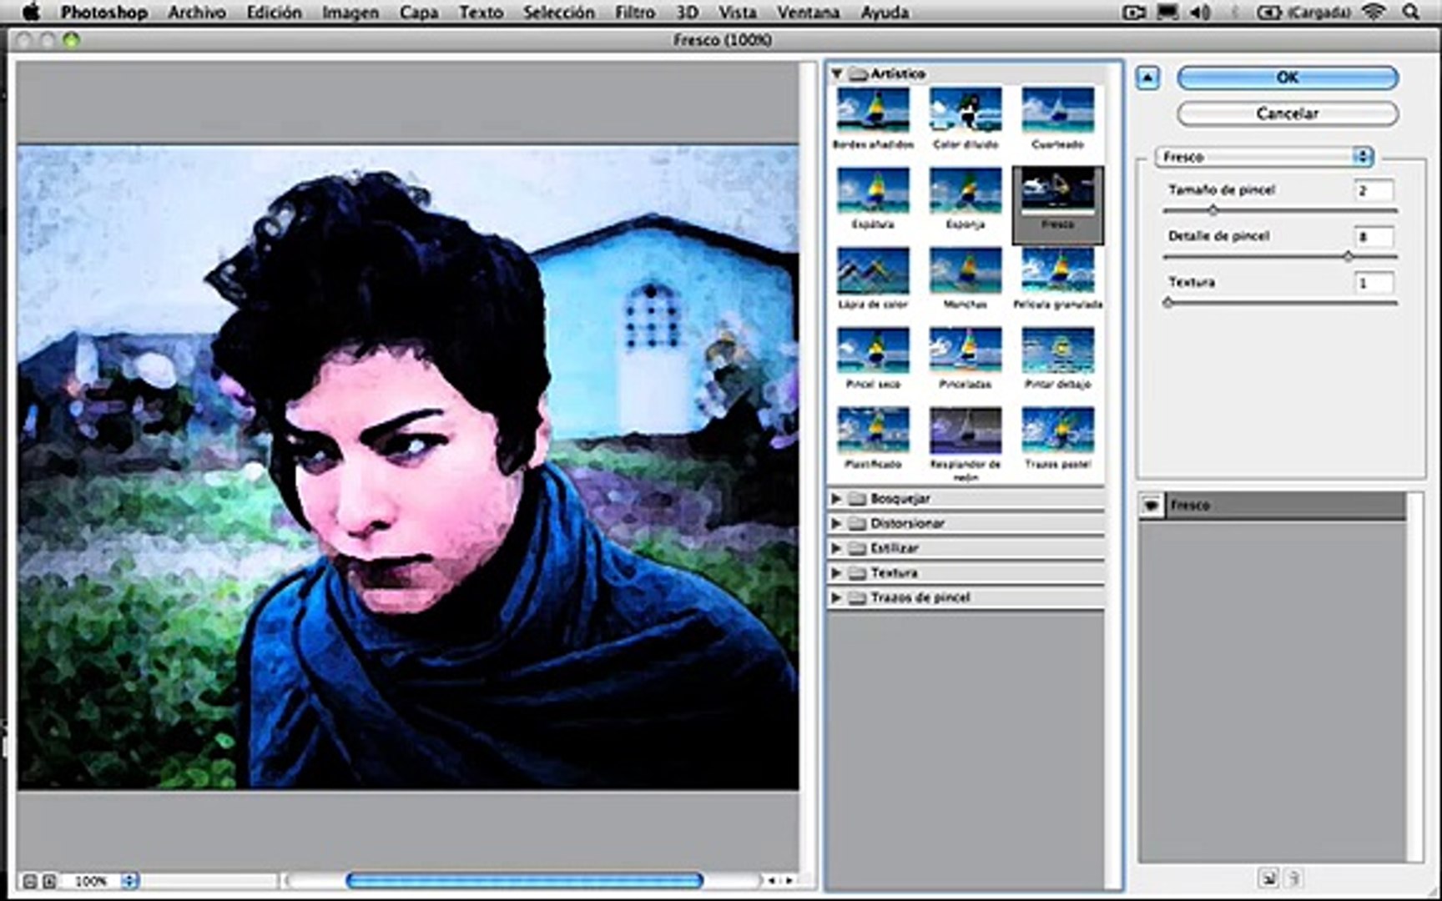Select the Fresco effect layer row

(1273, 506)
